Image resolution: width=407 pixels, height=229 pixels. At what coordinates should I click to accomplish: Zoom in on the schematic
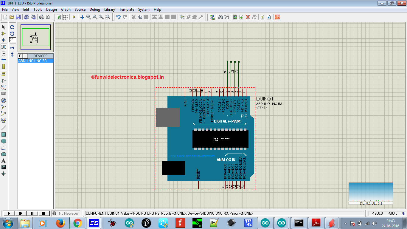pos(89,17)
